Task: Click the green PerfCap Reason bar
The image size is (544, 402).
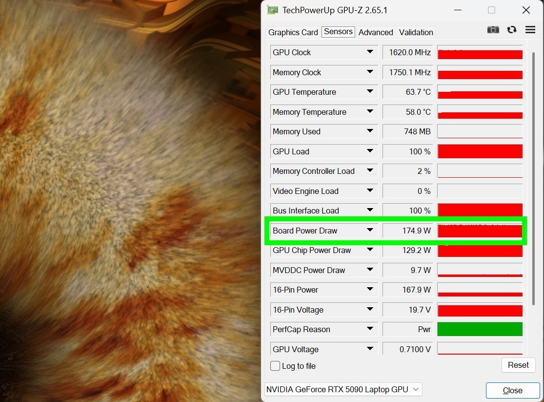Action: 480,329
